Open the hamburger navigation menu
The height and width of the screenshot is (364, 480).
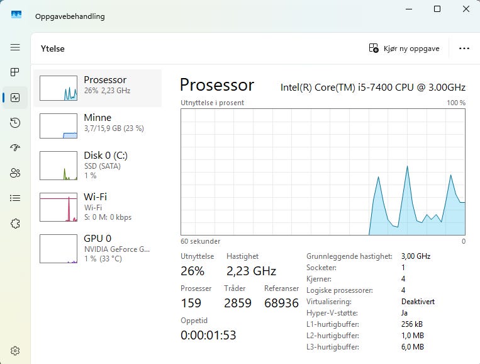[15, 47]
